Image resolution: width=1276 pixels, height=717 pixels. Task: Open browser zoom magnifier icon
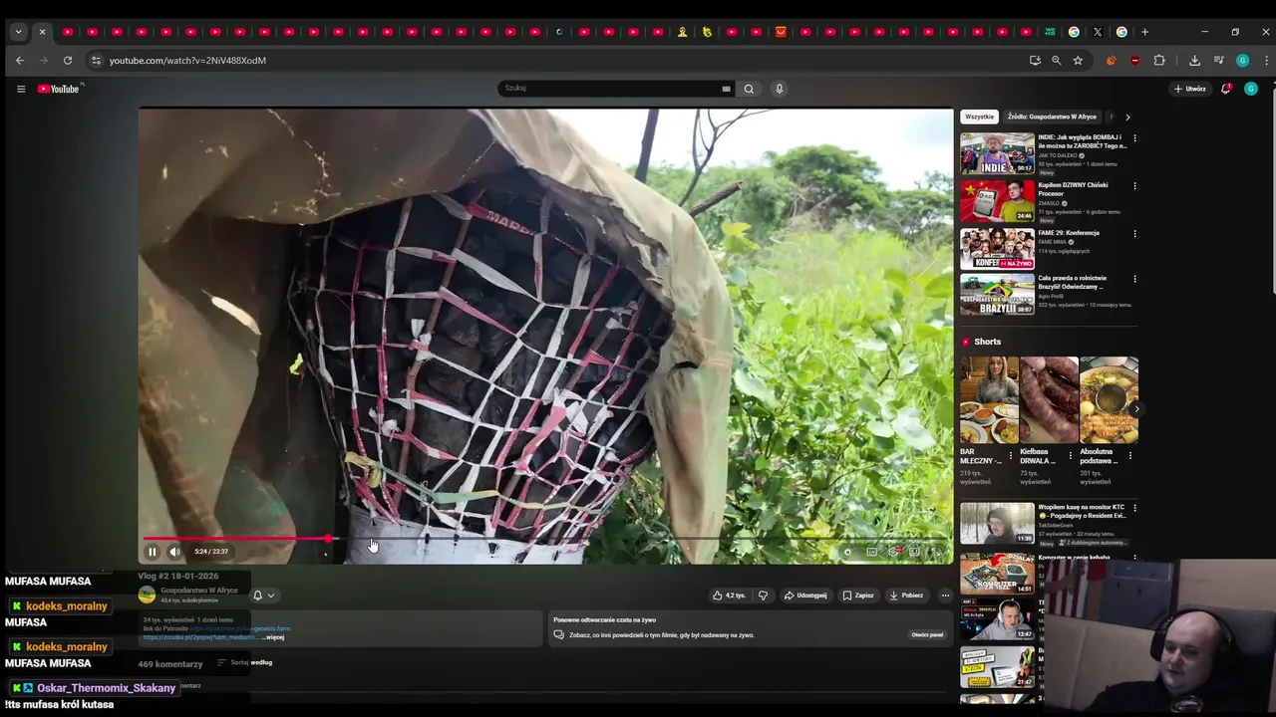[x=1056, y=61]
